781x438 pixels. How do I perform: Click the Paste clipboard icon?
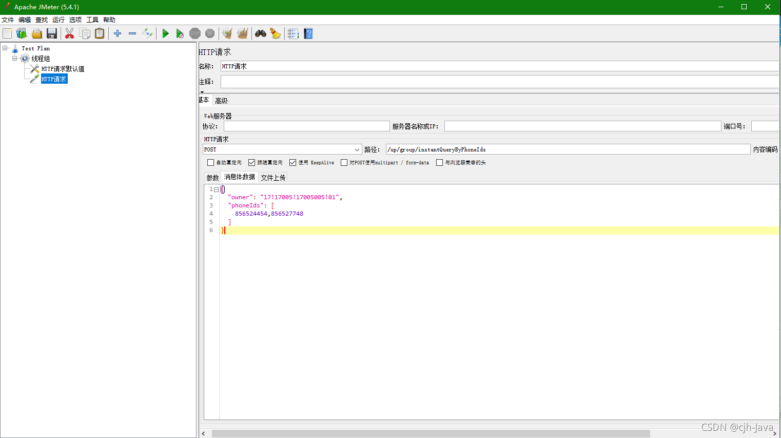(100, 33)
